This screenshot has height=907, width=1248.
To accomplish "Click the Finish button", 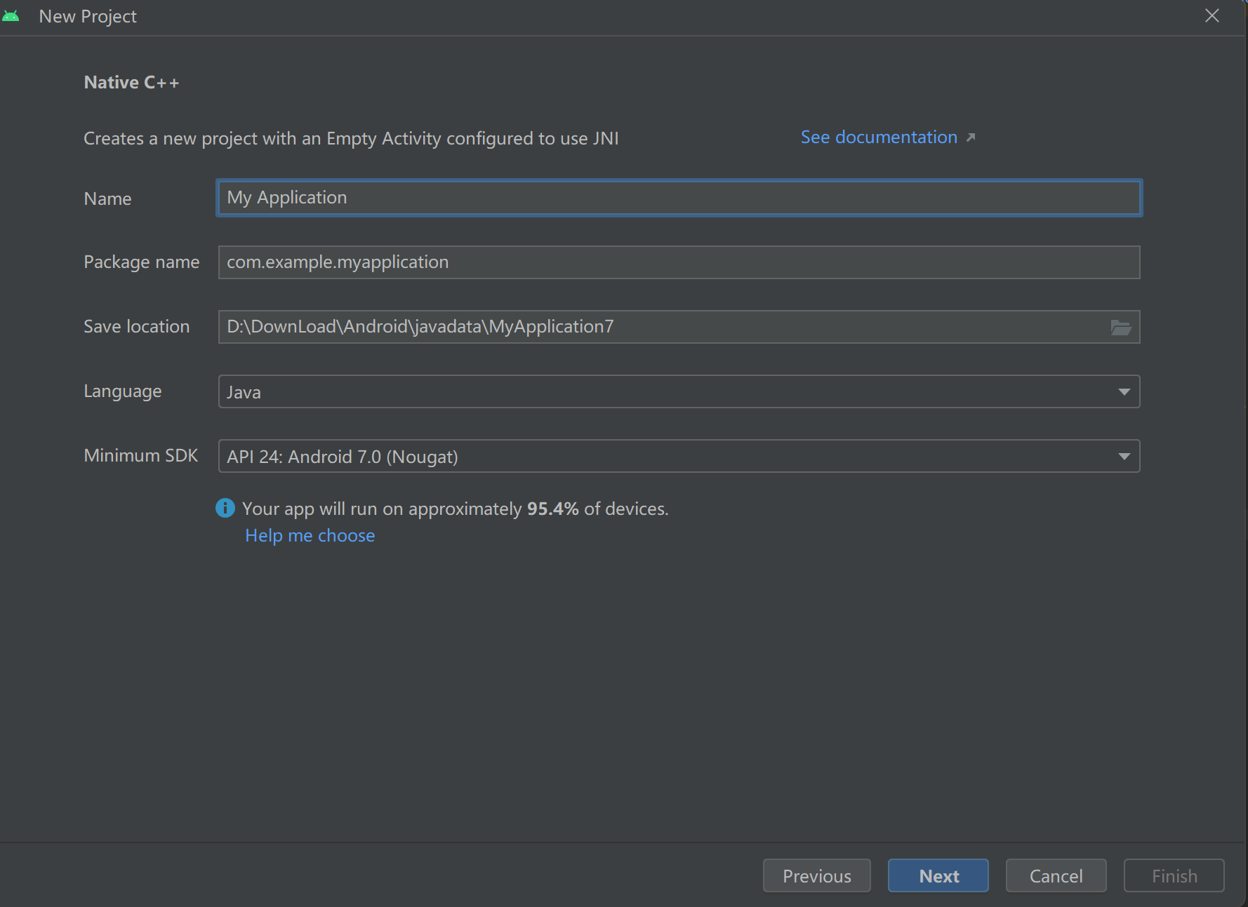I will click(x=1174, y=875).
